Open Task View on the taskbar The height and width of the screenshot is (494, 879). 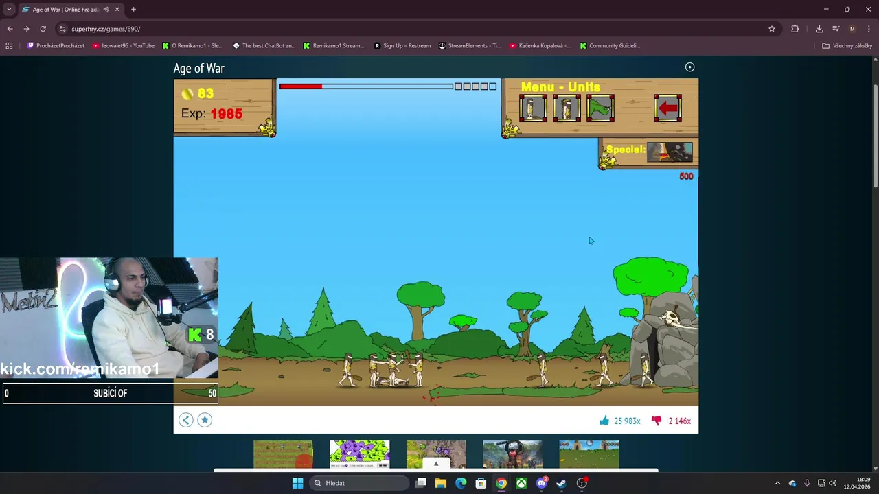point(421,483)
